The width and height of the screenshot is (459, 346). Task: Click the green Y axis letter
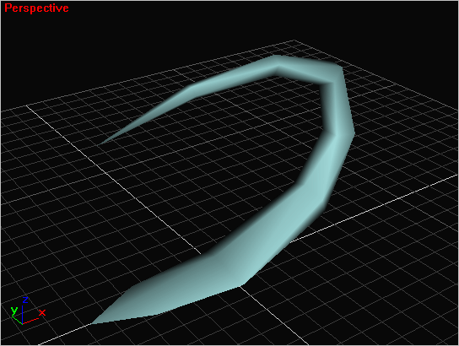point(14,311)
